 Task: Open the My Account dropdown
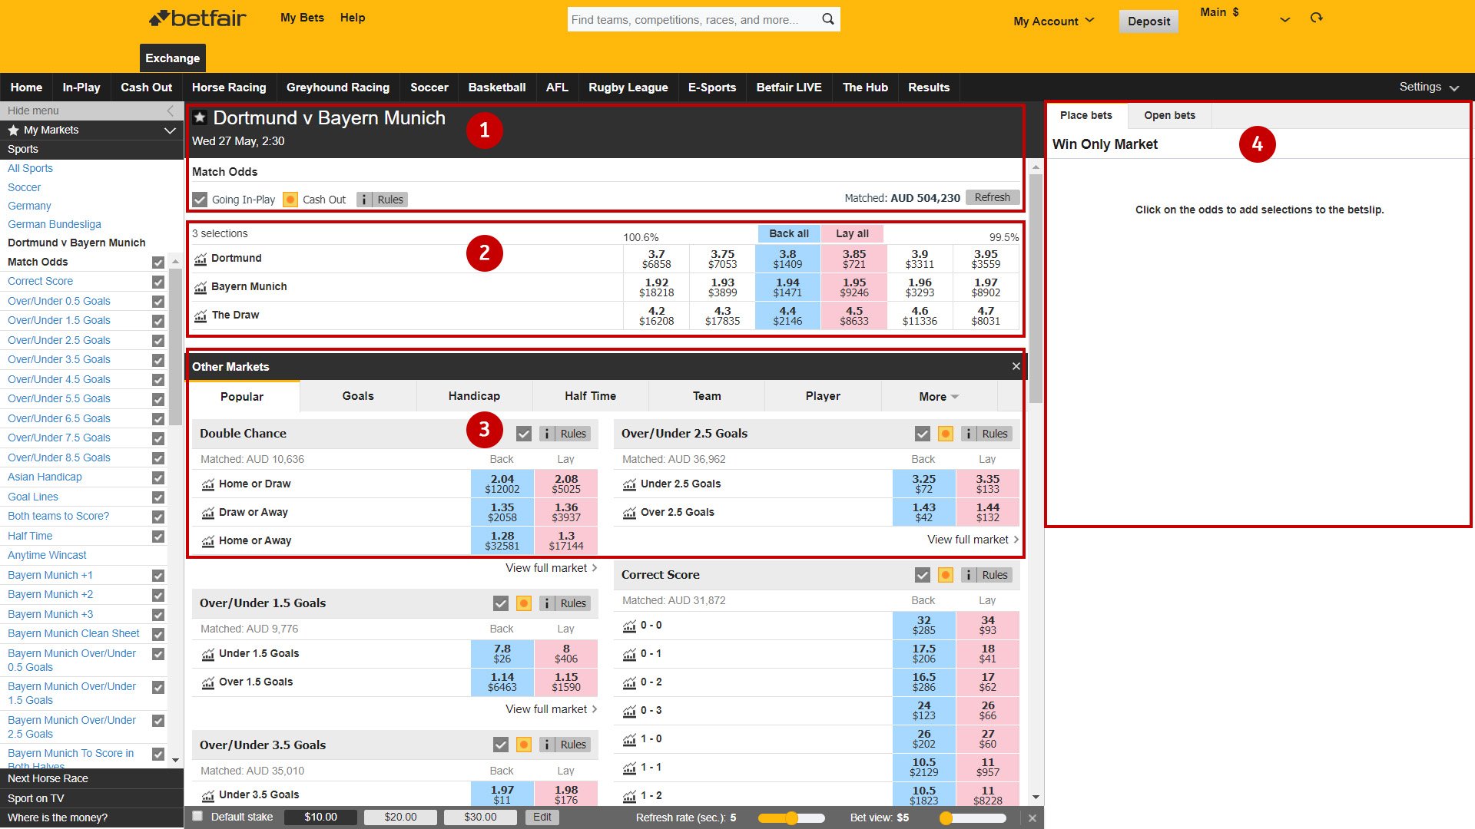(x=1053, y=21)
